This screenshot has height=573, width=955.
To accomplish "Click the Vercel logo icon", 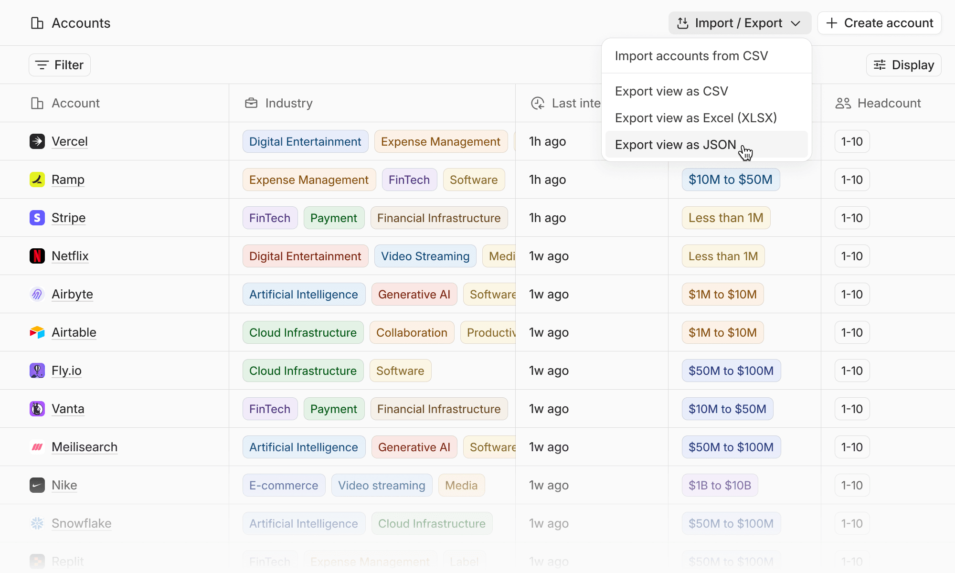I will tap(37, 141).
